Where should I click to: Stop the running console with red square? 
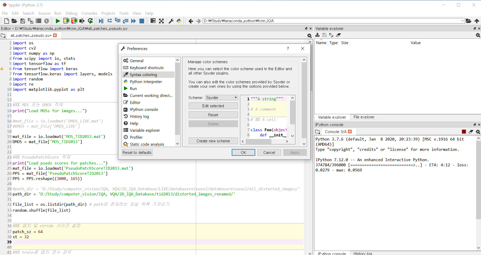[x=464, y=132]
